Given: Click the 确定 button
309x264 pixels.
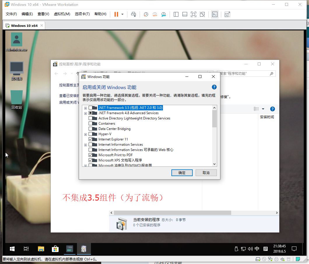Looking at the screenshot, I should (182, 173).
